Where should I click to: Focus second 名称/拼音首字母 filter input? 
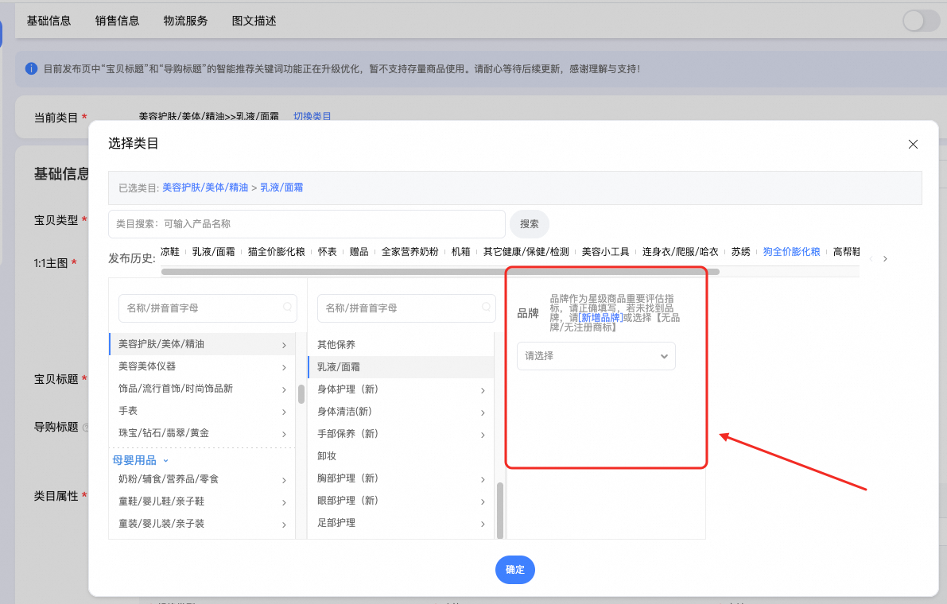click(406, 308)
